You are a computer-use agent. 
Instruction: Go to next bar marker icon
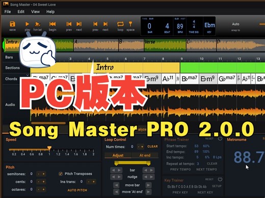point(105,24)
